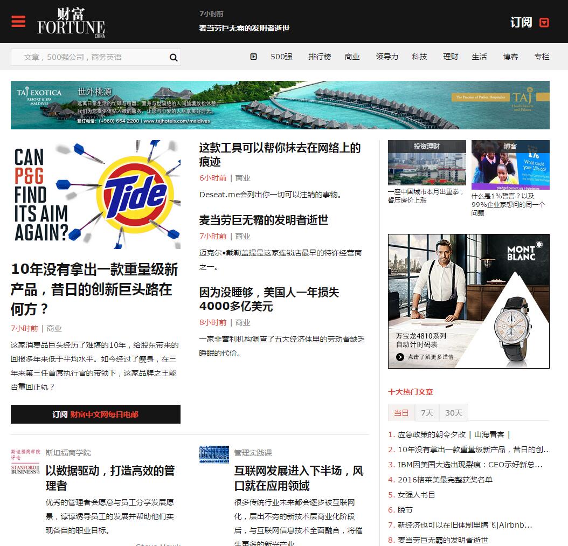
Task: Click summary text Deseat.me会列出你一切可以注销的事物
Action: (270, 195)
